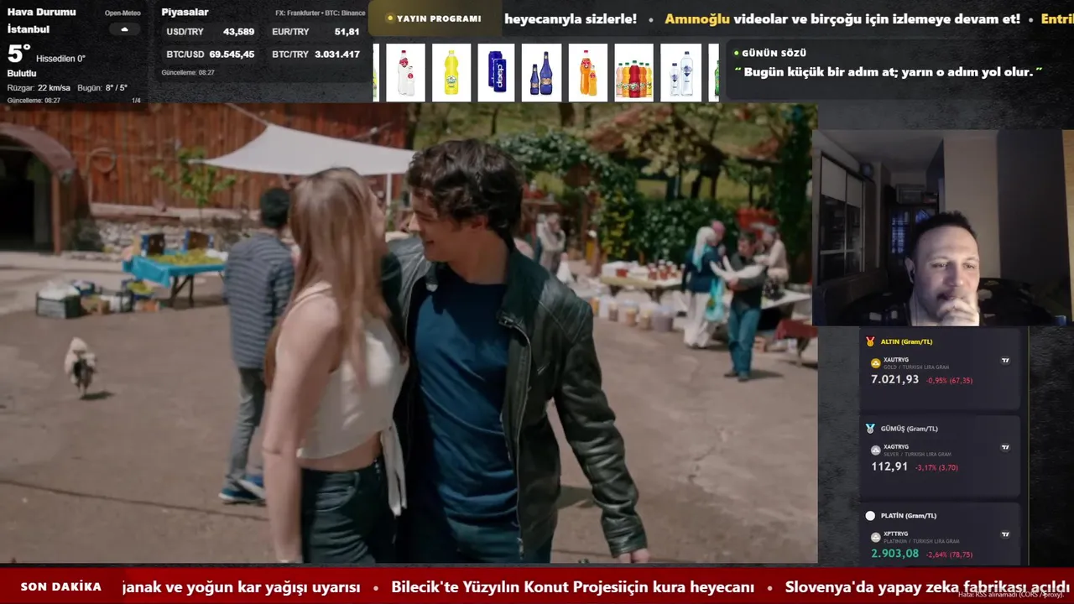Open the Slovenya yapay zeka fabrikası headline
This screenshot has width=1074, height=604.
[x=927, y=587]
